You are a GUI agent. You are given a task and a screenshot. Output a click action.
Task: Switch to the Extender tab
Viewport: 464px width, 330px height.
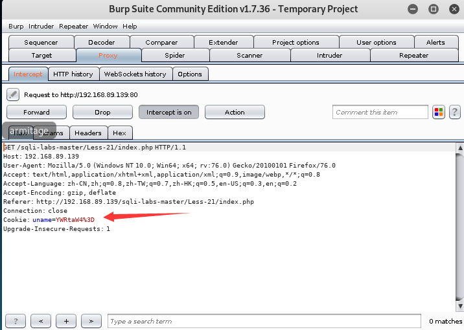click(224, 42)
